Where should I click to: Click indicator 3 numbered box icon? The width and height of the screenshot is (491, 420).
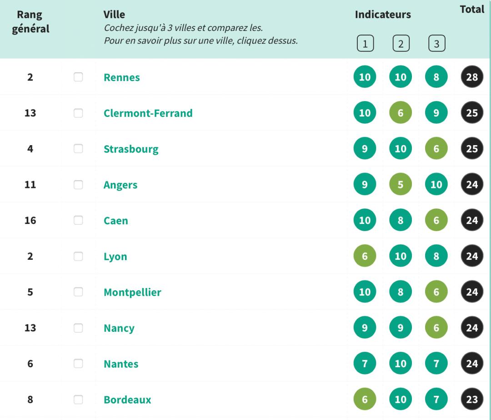click(x=436, y=45)
